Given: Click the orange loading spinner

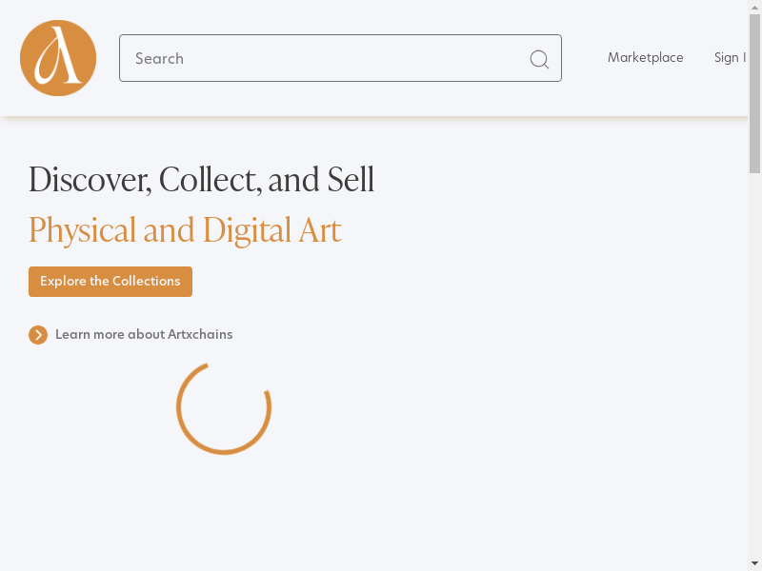Looking at the screenshot, I should (224, 407).
